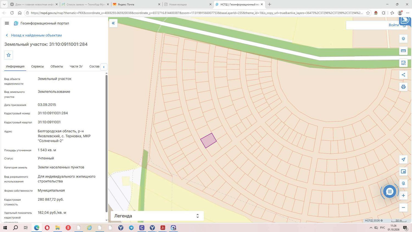Click the browser address bar

pyautogui.click(x=196, y=13)
